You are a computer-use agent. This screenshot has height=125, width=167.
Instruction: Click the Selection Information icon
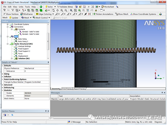tap(117, 7)
